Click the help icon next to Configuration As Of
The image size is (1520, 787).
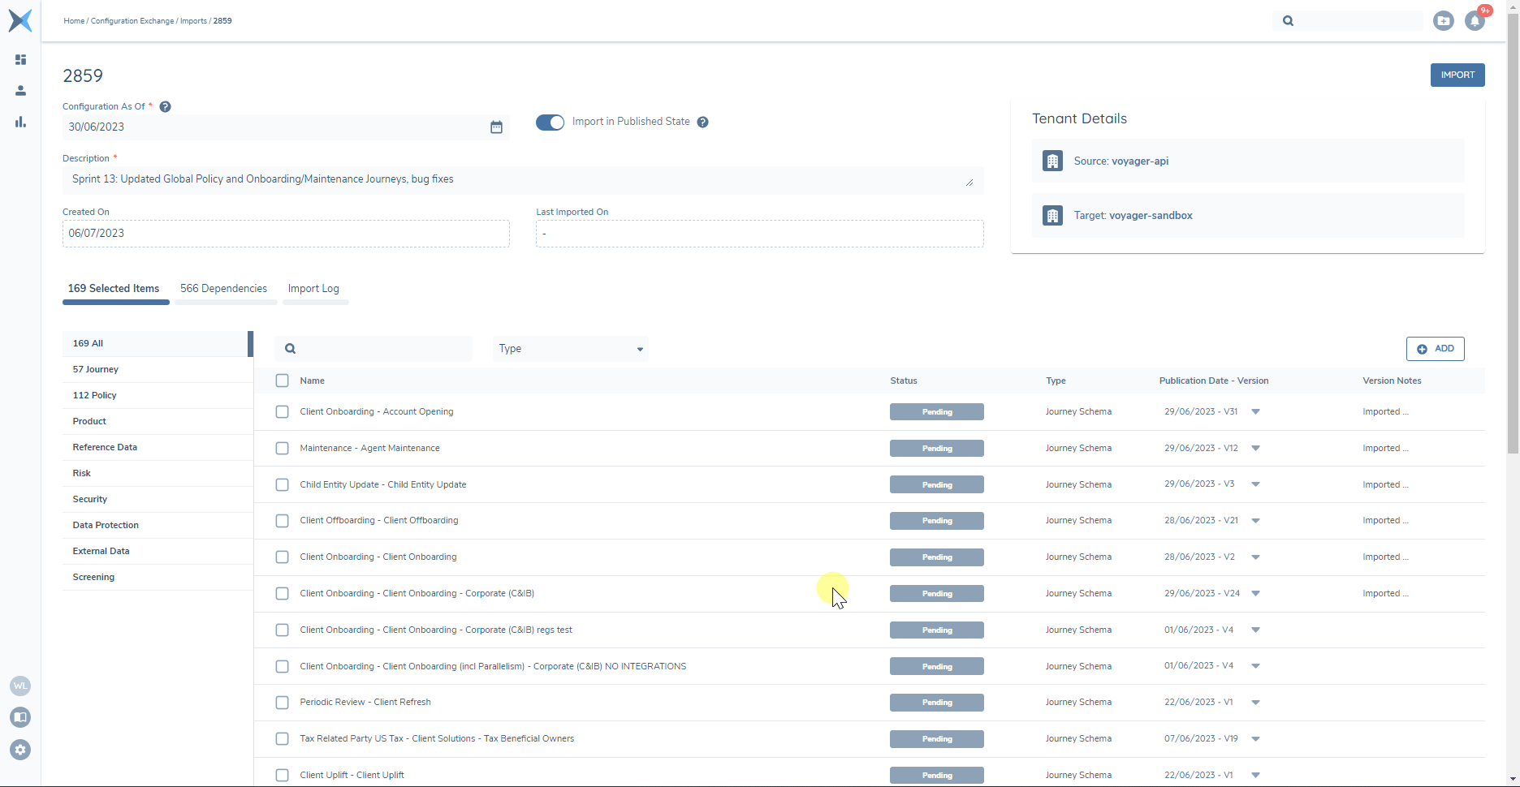click(x=165, y=106)
